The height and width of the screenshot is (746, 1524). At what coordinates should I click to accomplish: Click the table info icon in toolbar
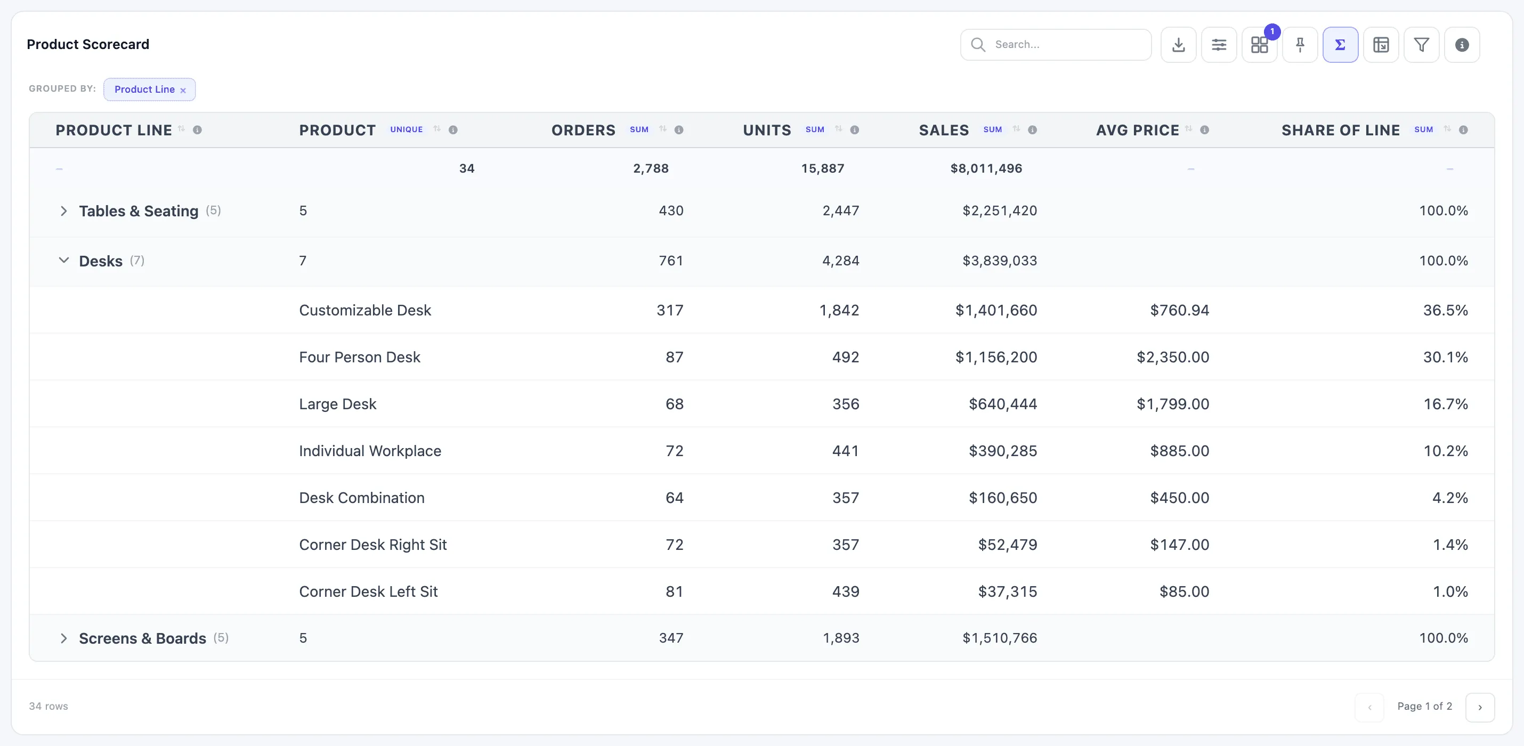coord(1462,44)
